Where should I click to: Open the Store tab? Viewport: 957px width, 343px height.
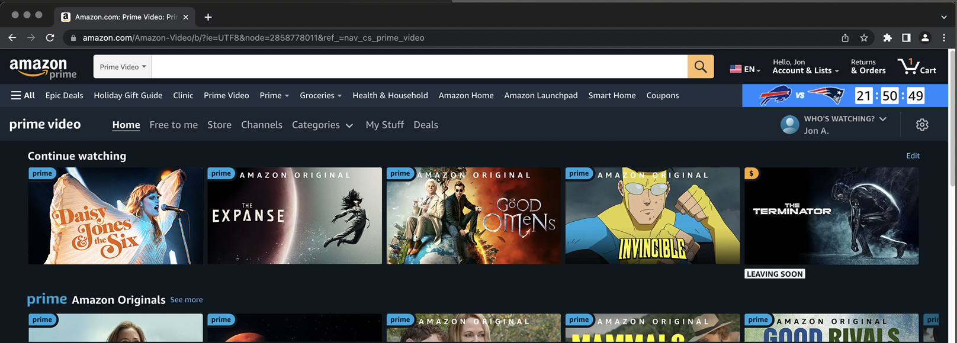click(219, 125)
